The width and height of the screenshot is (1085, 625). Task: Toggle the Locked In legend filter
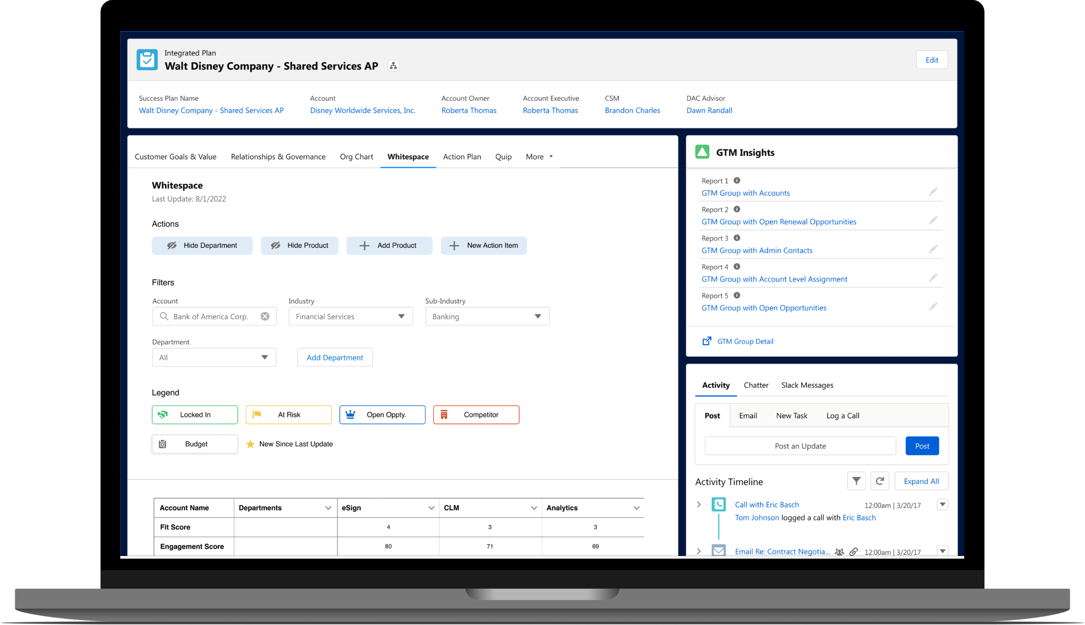point(195,415)
